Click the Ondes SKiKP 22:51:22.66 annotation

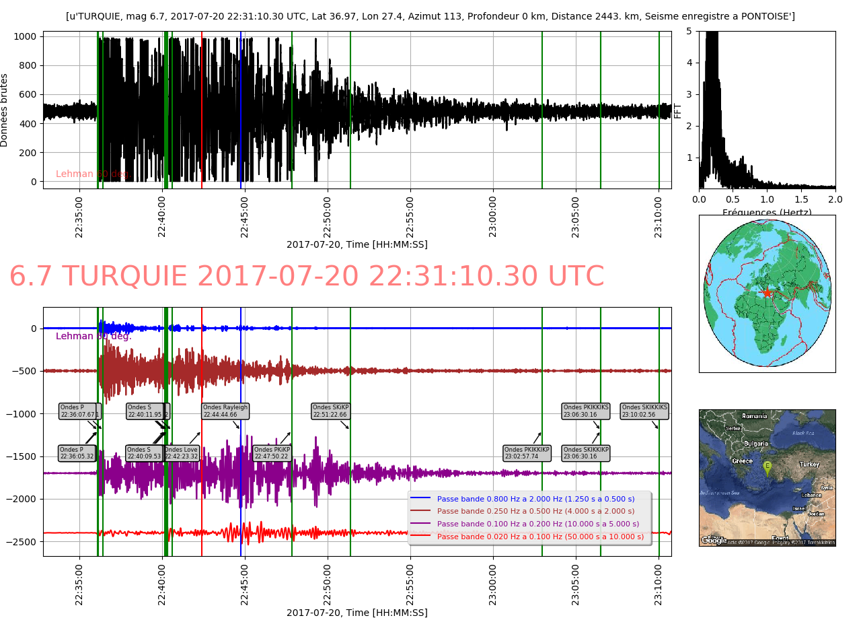click(x=330, y=411)
